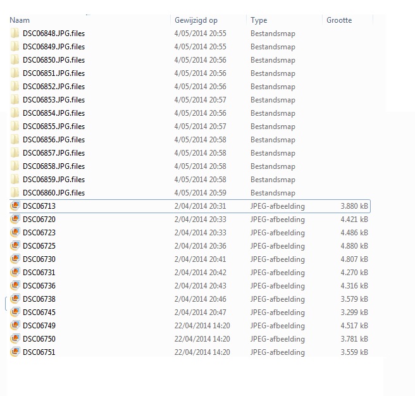Select the folder name DSC06853.JPG.files
Screen dimensions: 415x396
[x=54, y=100]
